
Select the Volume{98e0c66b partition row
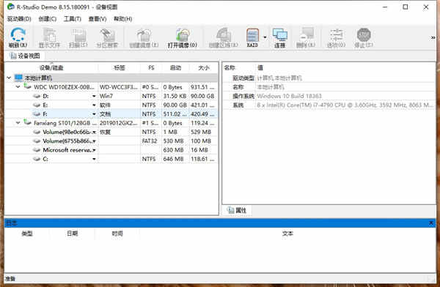(111, 132)
